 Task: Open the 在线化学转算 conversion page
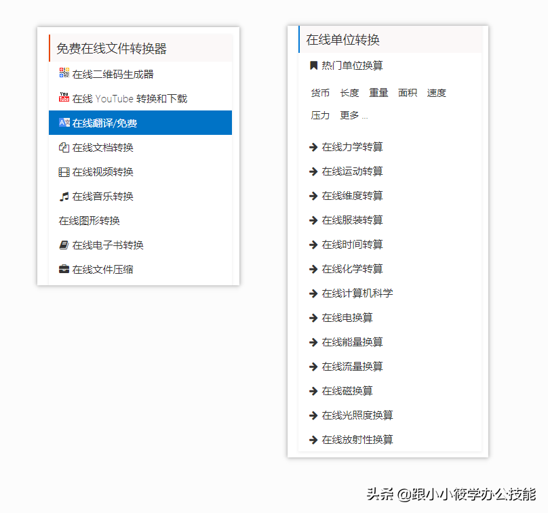351,268
